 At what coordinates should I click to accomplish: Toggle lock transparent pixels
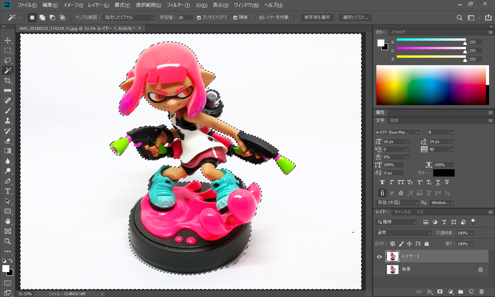[393, 244]
